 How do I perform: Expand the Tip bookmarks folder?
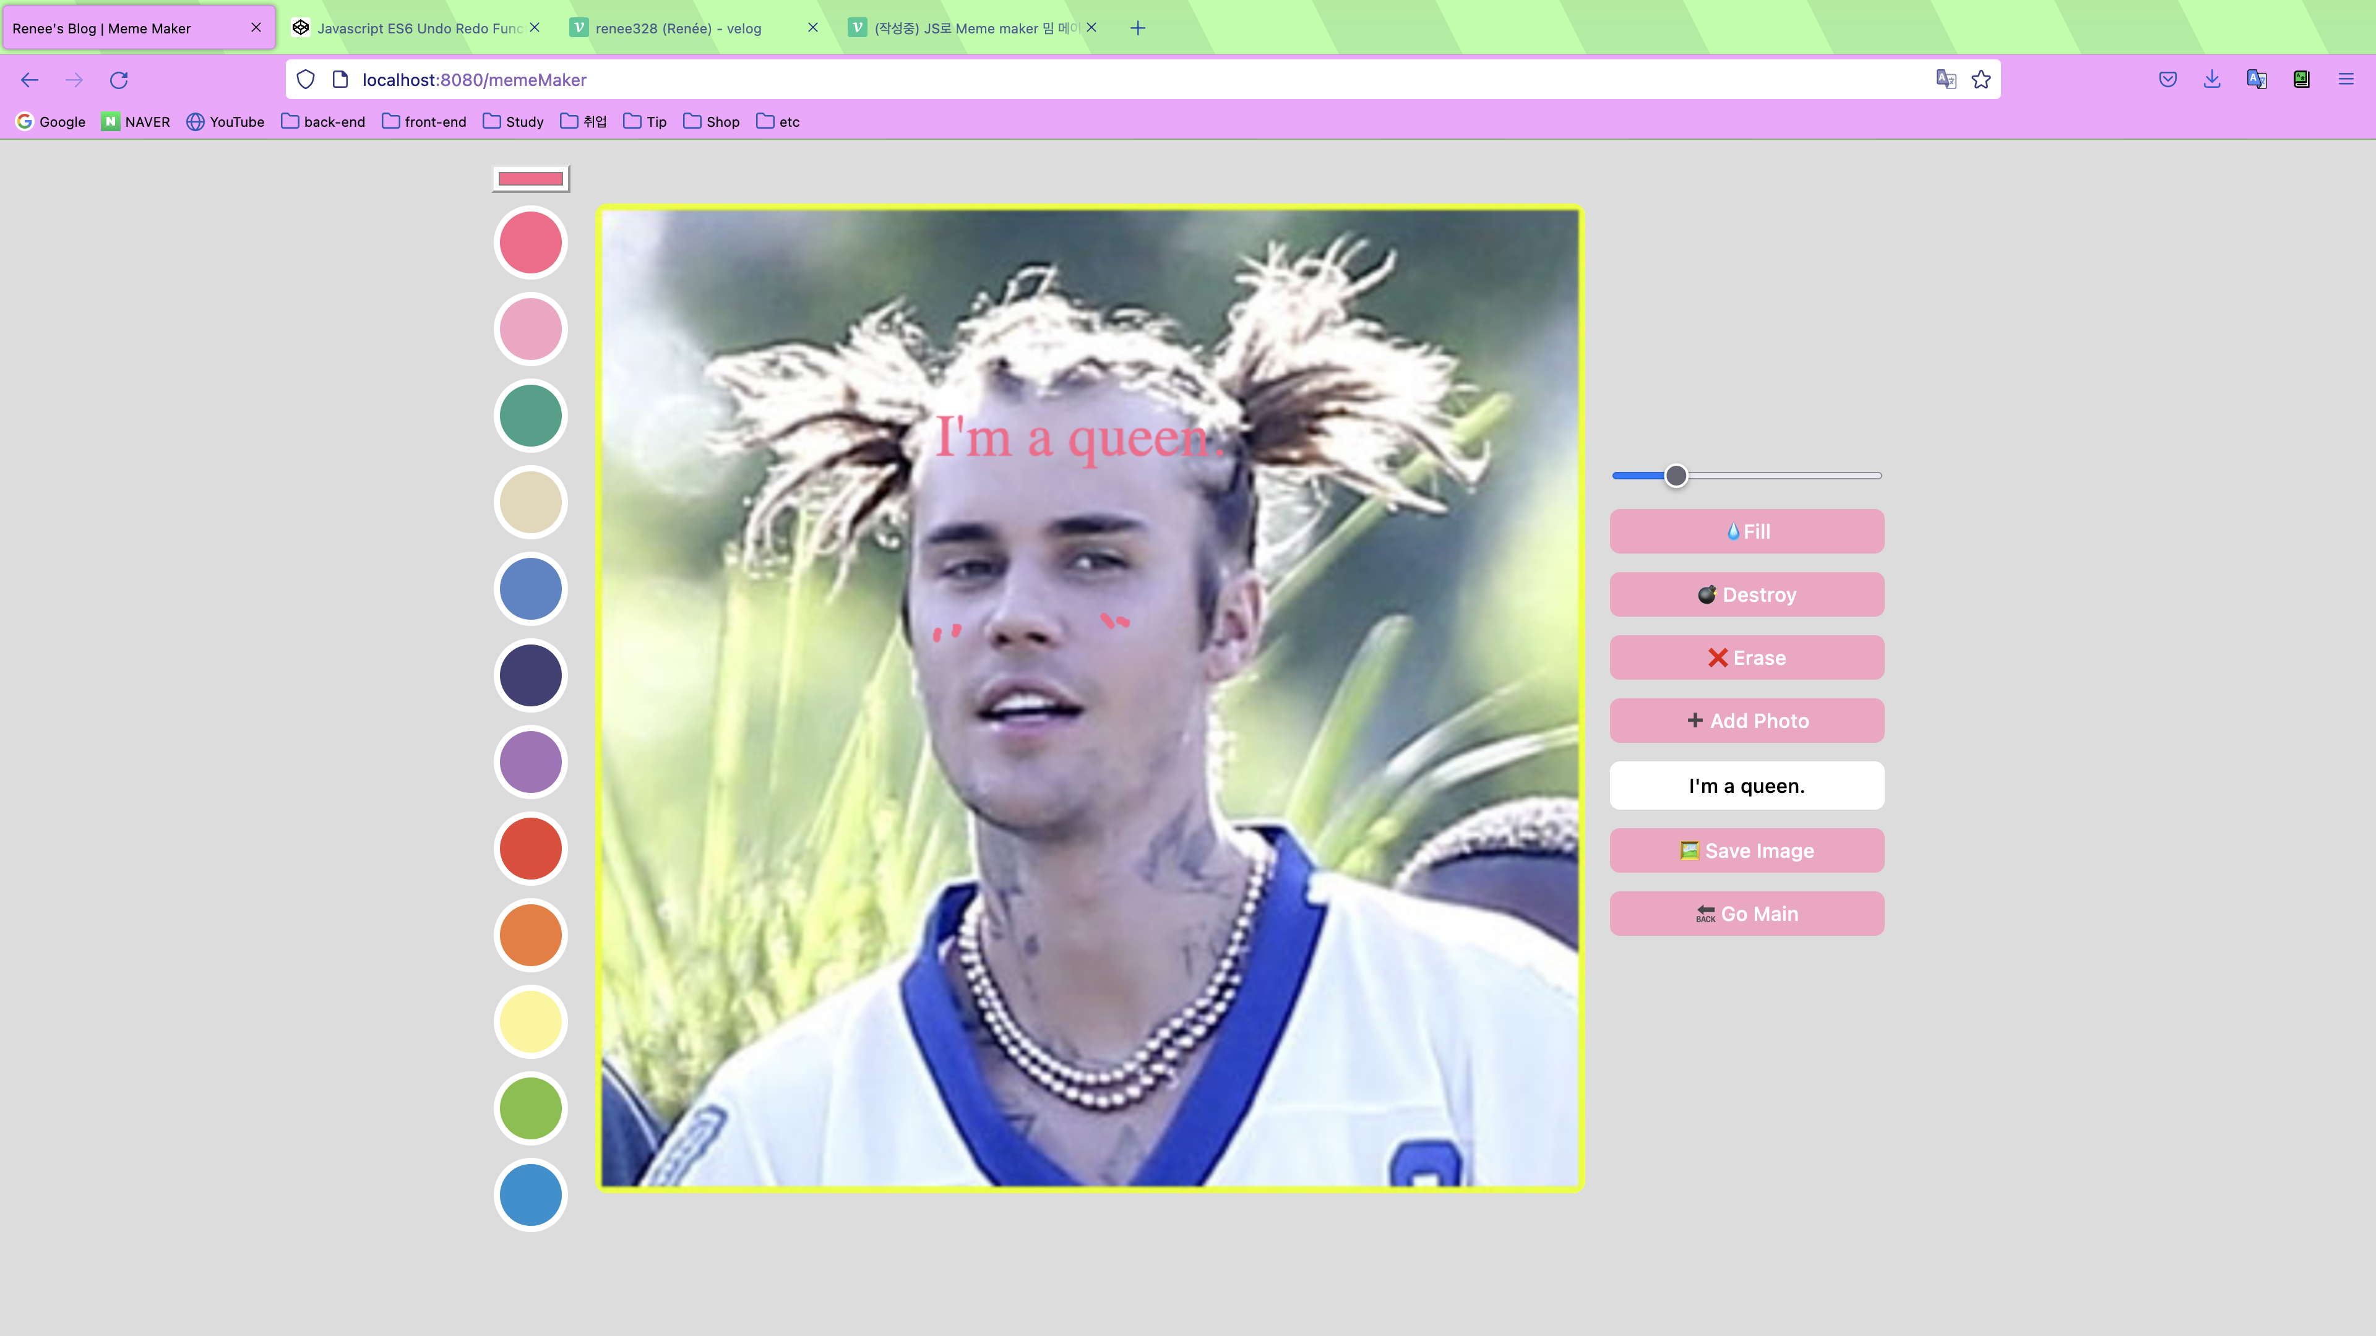tap(645, 122)
